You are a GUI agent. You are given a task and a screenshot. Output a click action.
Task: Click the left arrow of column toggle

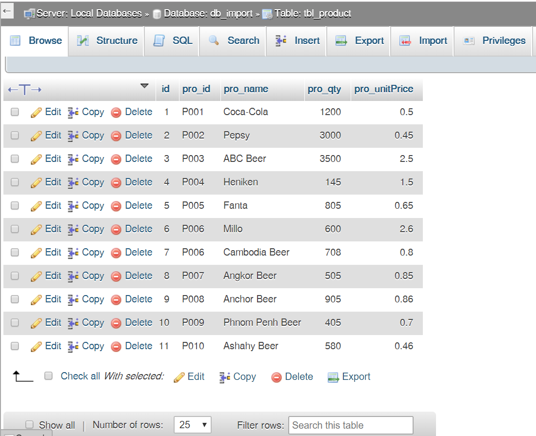tap(13, 90)
